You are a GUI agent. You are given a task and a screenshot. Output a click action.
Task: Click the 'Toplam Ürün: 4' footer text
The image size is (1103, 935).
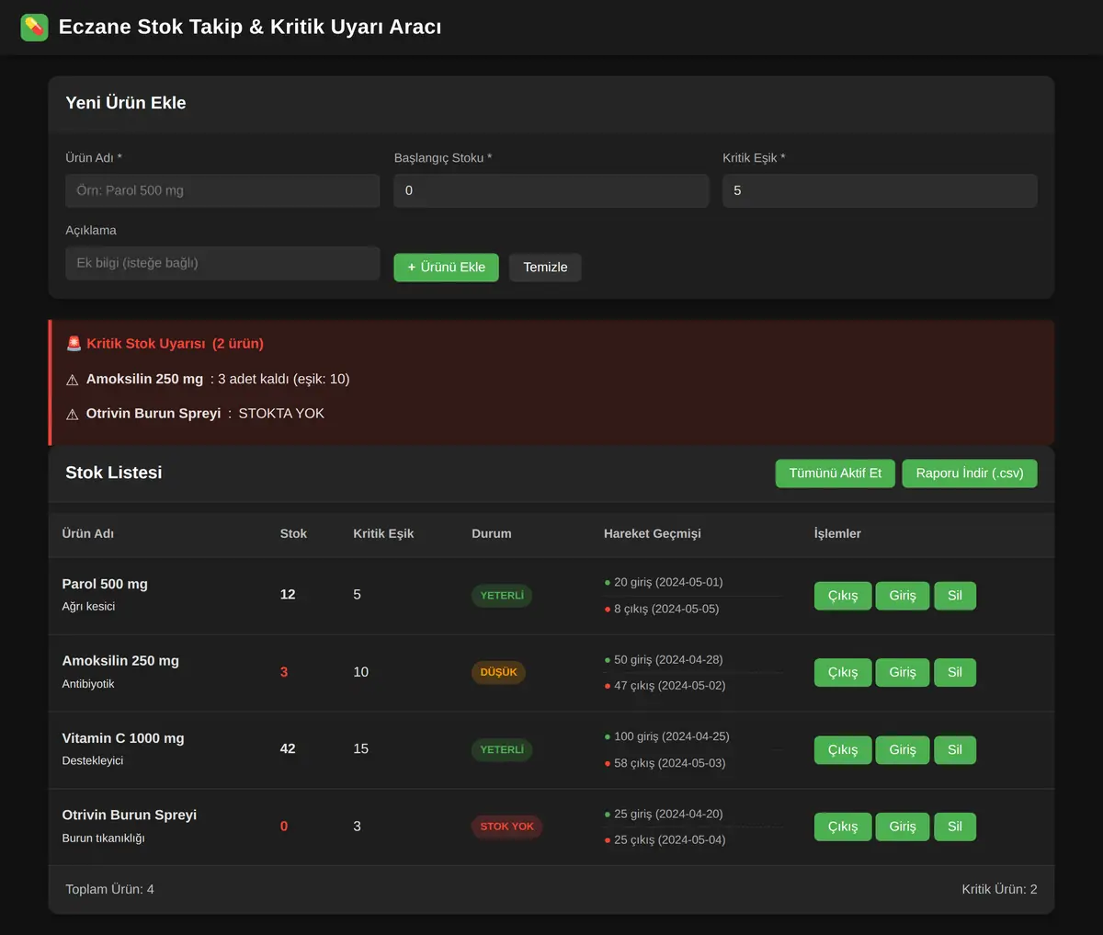click(109, 889)
